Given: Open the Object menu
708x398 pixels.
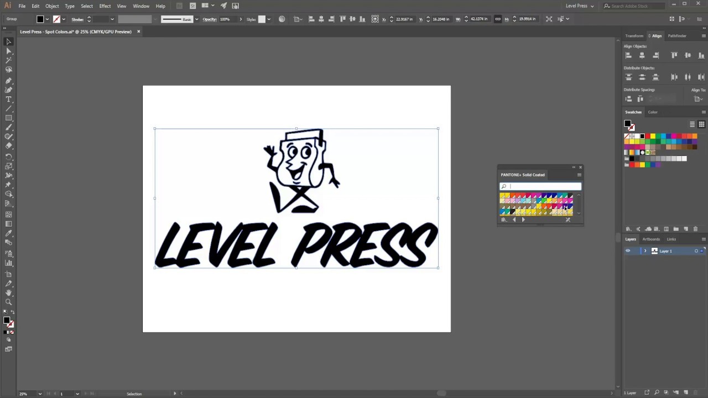Looking at the screenshot, I should (52, 6).
